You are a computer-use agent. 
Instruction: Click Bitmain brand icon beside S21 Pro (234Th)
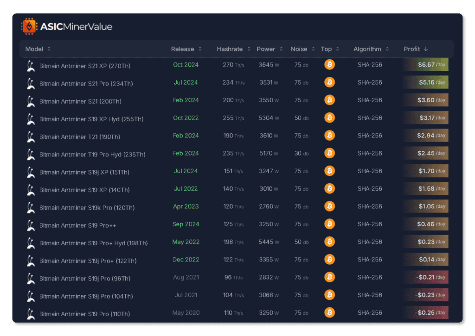pos(31,84)
